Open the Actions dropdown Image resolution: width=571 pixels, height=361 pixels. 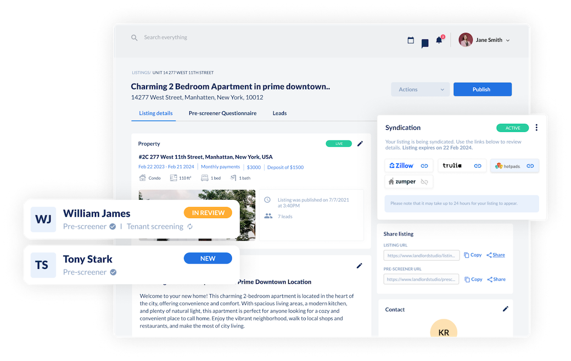point(420,89)
